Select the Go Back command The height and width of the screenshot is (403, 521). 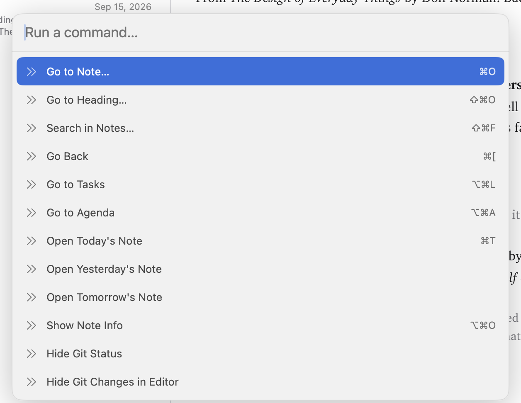[260, 156]
